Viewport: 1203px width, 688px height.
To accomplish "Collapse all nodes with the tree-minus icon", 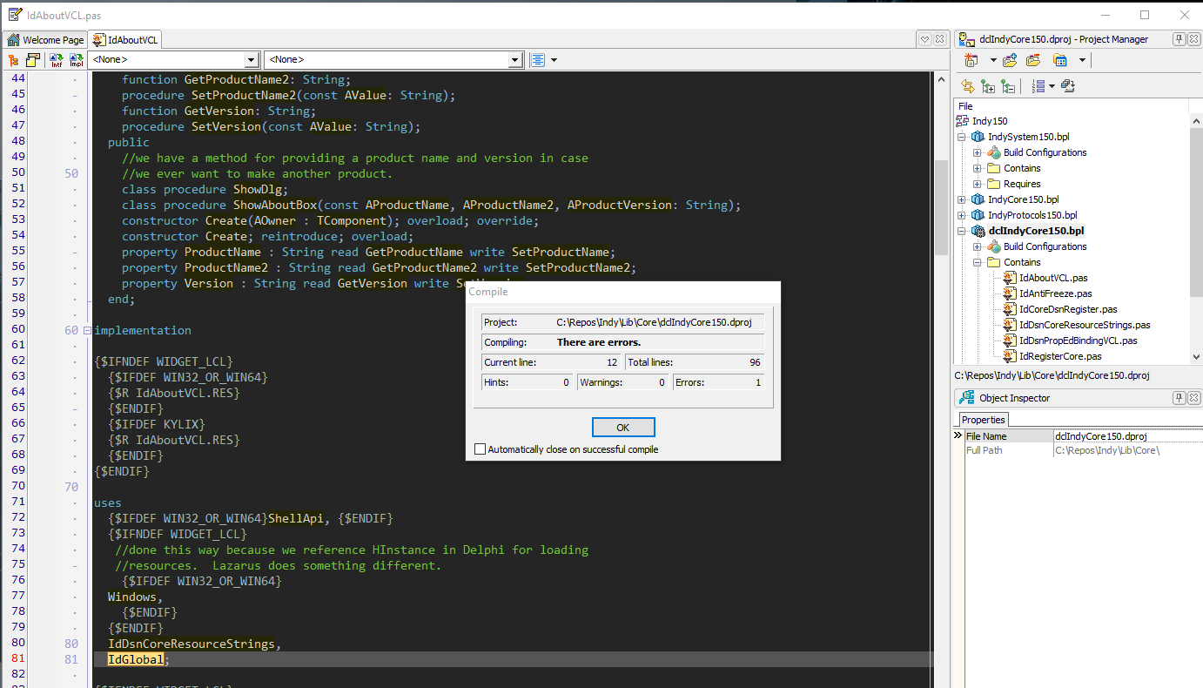I will click(1007, 84).
